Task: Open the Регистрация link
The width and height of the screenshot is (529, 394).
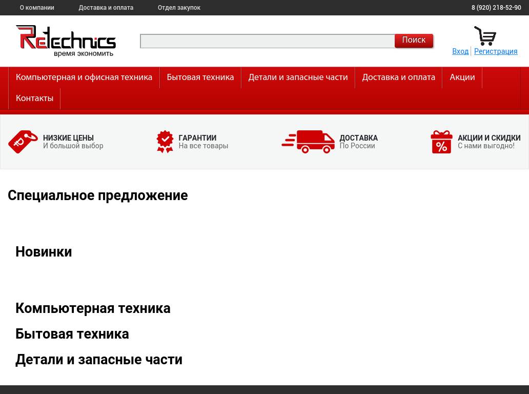Action: (495, 51)
